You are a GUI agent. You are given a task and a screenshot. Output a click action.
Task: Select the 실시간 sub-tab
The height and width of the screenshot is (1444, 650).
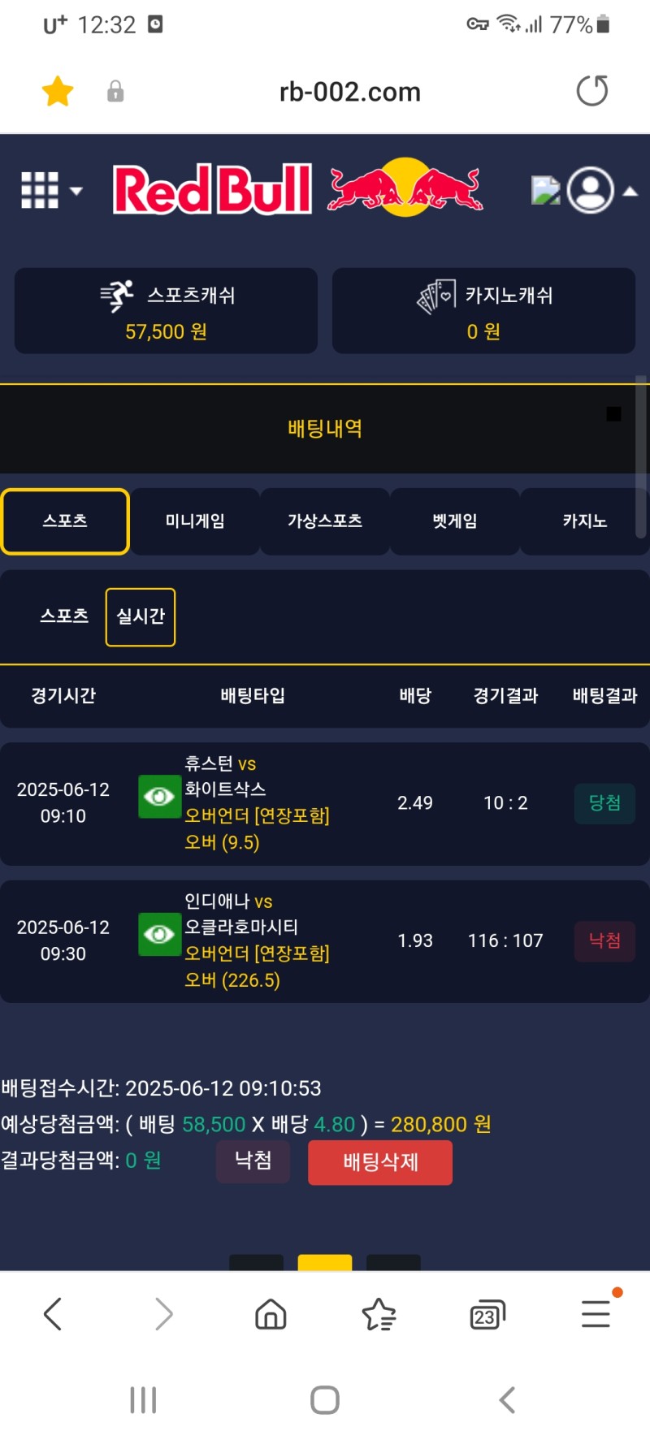141,617
